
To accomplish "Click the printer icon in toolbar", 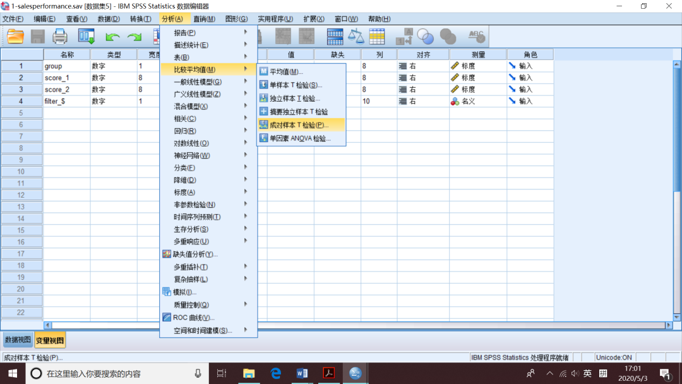I will click(60, 37).
